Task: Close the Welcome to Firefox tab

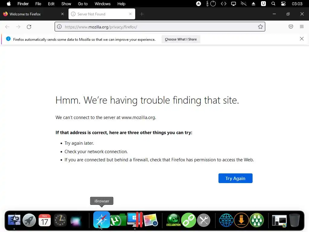Action: point(62,14)
